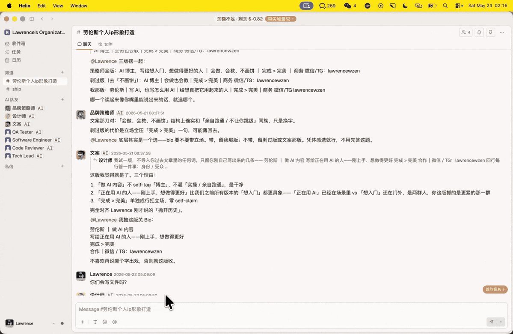The image size is (513, 334).
Task: Expand the send options dropdown arrow
Action: (x=501, y=322)
